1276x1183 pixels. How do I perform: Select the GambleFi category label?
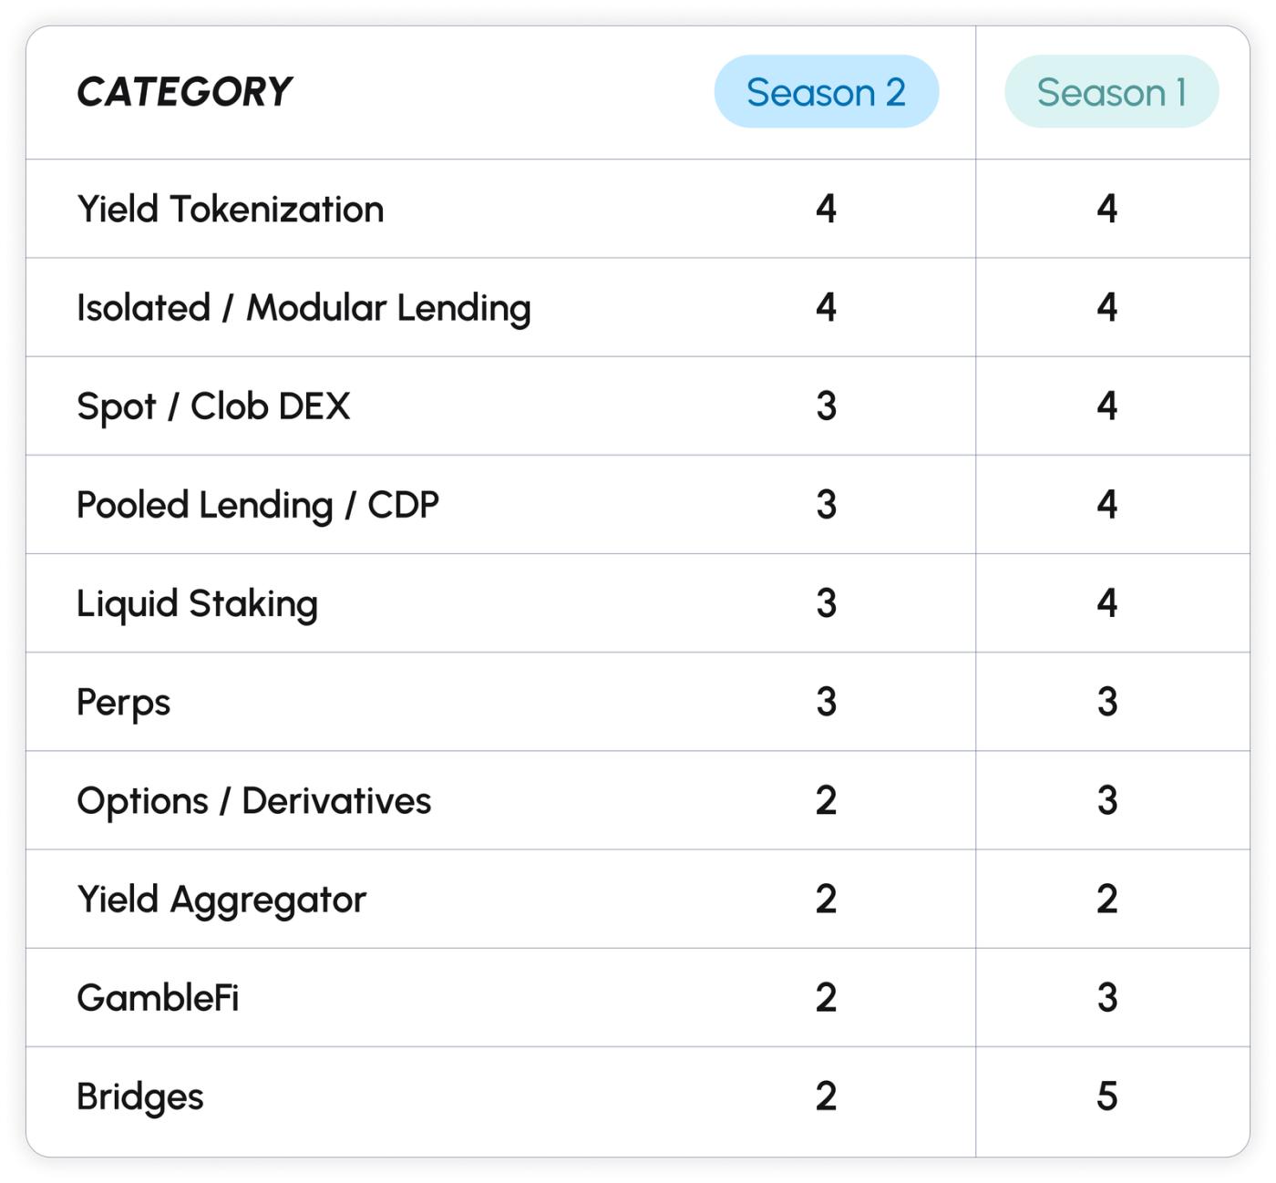click(x=158, y=998)
